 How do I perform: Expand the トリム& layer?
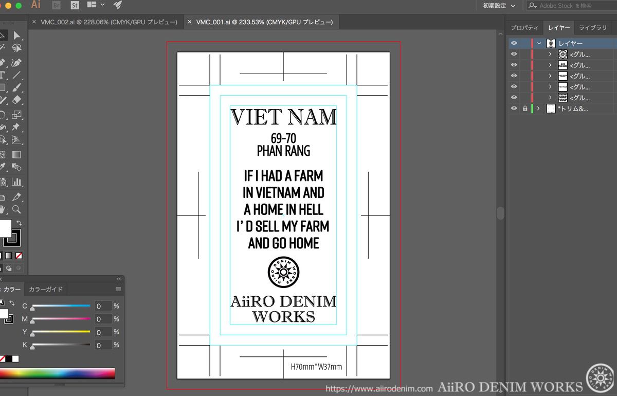pos(539,109)
